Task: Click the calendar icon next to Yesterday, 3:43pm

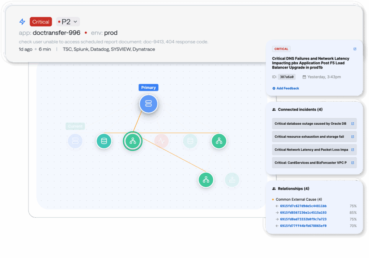Action: coord(304,77)
